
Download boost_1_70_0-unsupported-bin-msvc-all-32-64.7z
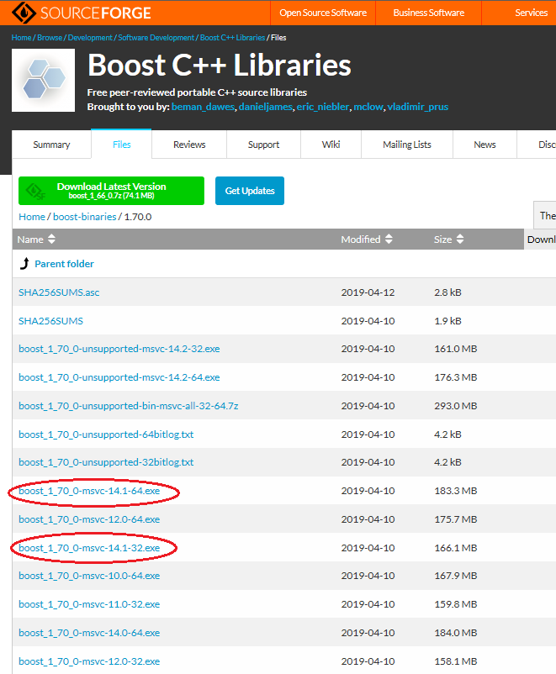[x=128, y=406]
